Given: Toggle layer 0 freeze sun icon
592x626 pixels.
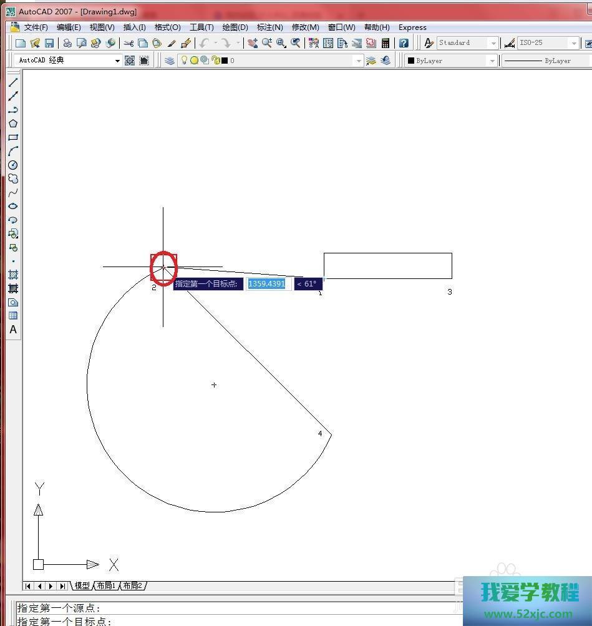Looking at the screenshot, I should click(x=194, y=61).
